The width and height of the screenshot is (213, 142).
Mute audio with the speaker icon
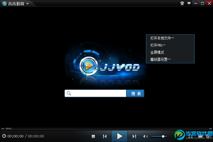(x=145, y=136)
